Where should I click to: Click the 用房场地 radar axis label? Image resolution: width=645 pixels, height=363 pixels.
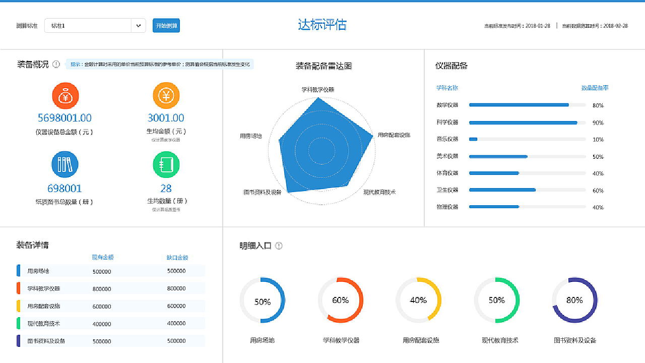point(251,136)
